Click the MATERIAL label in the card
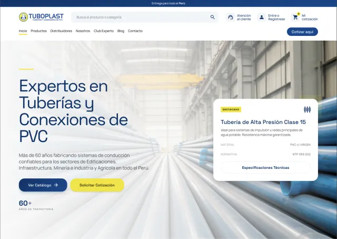The width and height of the screenshot is (337, 239). [227, 145]
